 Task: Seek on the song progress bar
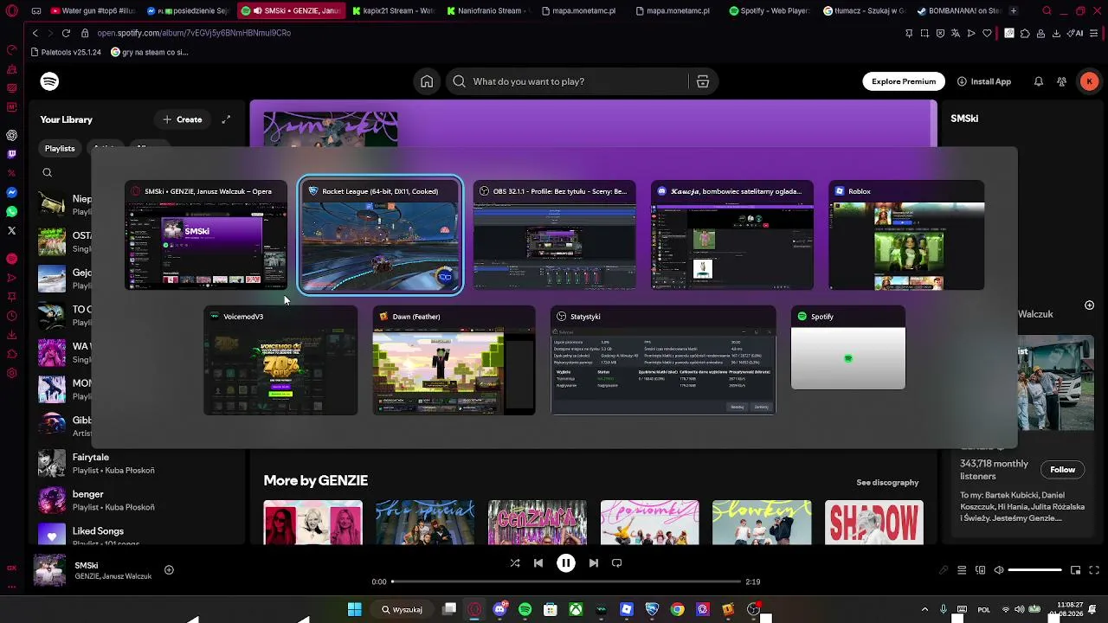tap(566, 581)
